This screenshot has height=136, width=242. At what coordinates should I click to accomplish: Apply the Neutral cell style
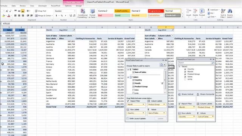(x=139, y=15)
